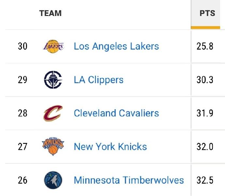
Task: Click the 32.0 points value
Action: [x=205, y=147]
